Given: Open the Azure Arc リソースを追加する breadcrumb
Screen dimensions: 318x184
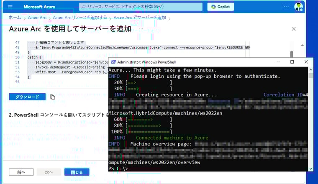Looking at the screenshot, I should (79, 18).
